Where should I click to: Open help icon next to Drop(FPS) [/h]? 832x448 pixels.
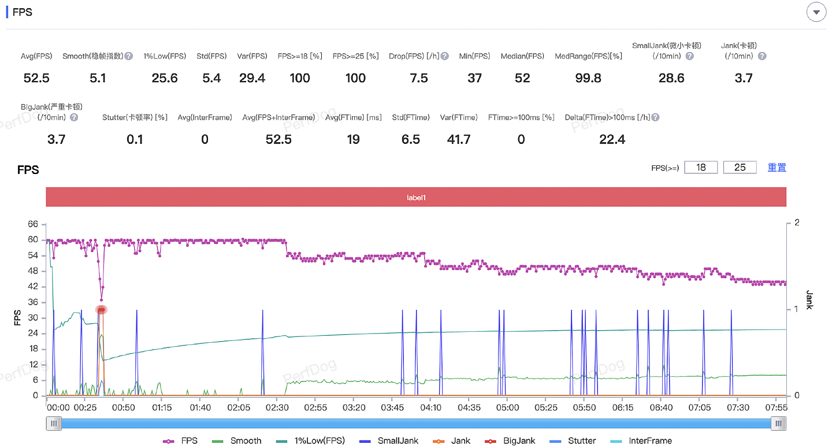point(444,56)
